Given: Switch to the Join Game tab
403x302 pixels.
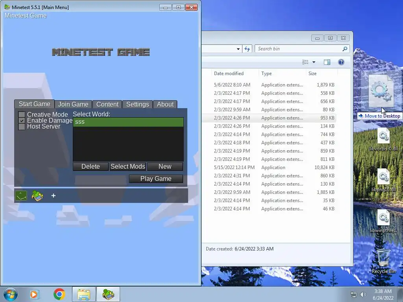Looking at the screenshot, I should [73, 104].
